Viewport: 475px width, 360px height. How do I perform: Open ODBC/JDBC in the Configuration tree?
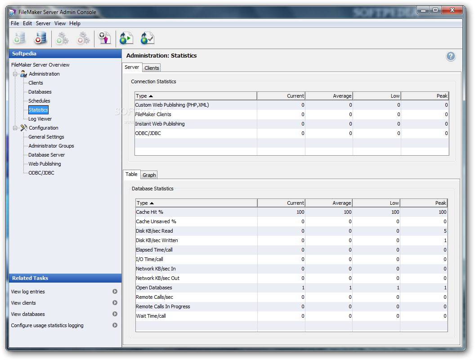click(x=41, y=173)
